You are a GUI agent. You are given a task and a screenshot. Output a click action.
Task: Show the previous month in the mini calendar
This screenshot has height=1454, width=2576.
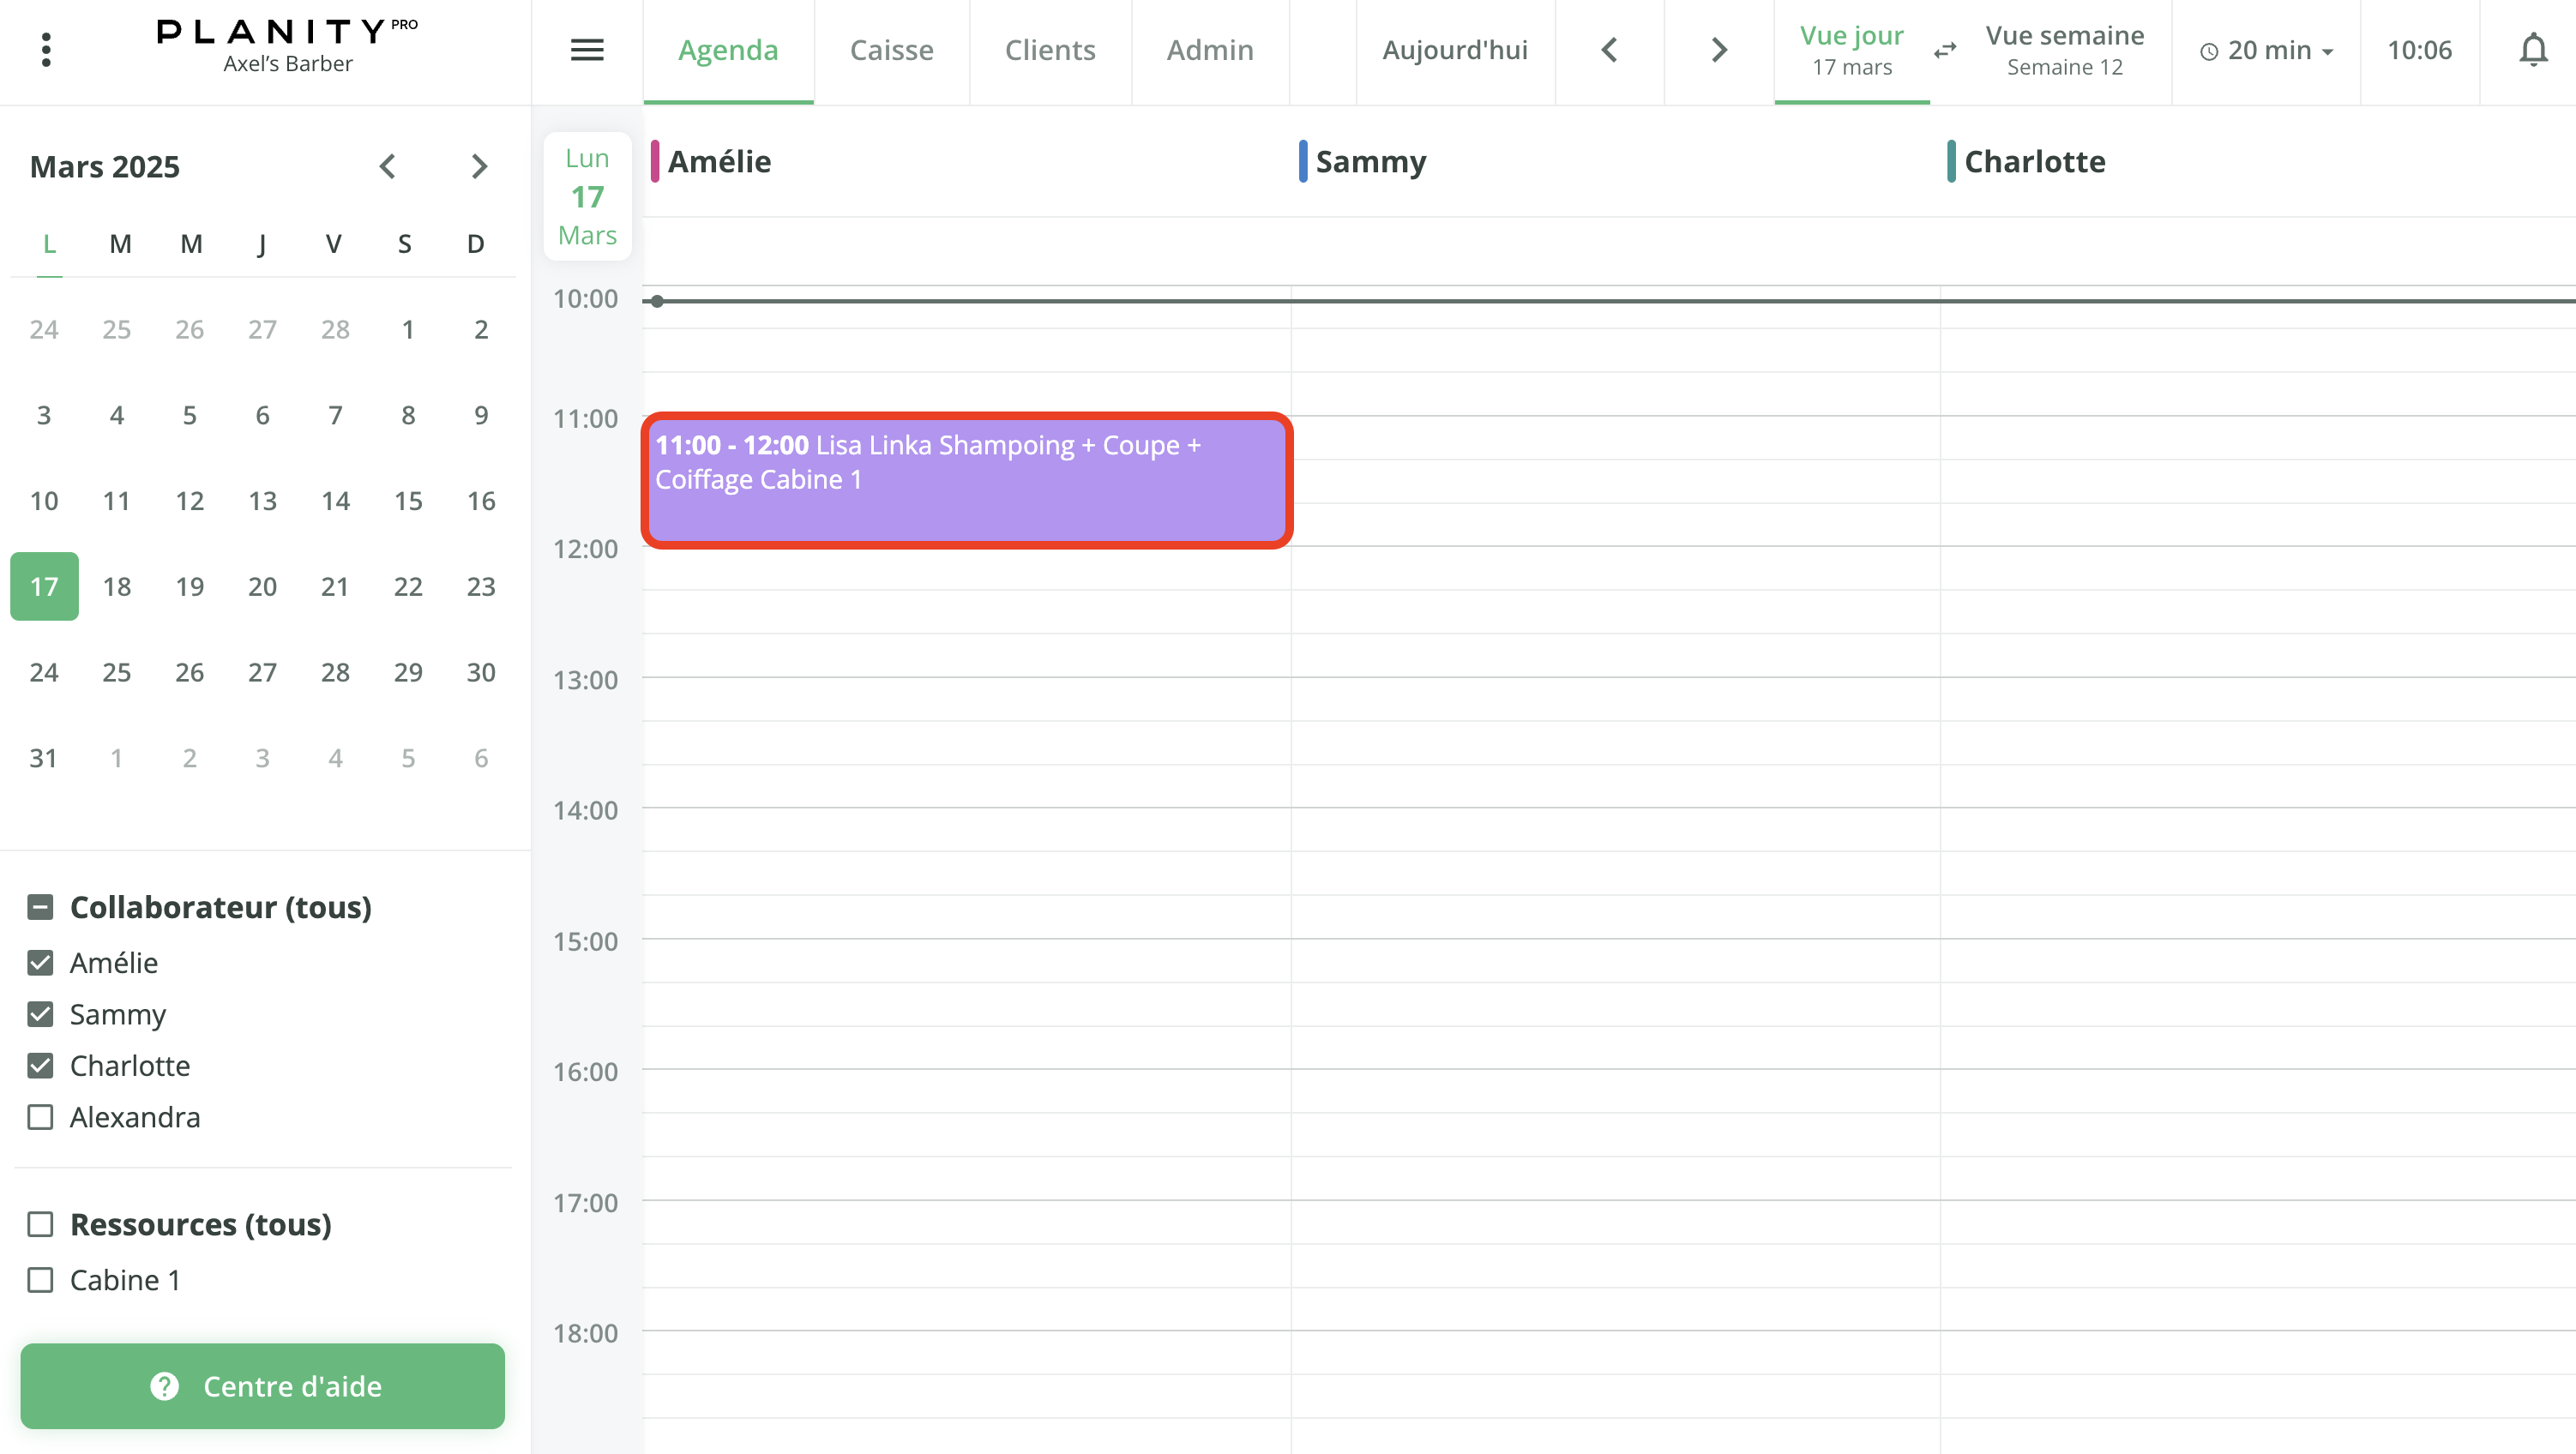click(388, 166)
